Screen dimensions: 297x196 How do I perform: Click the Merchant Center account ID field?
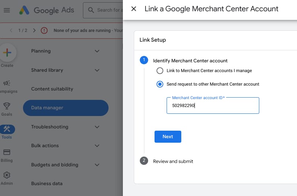[213, 106]
